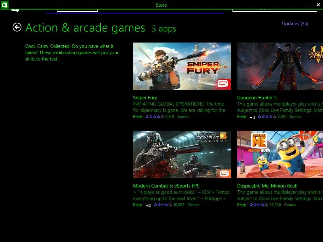Click the 3,610 ratings count
The image size is (323, 242).
pos(282,117)
